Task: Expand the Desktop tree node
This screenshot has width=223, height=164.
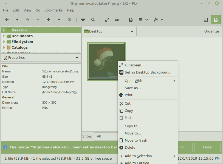Action: (x=4, y=30)
